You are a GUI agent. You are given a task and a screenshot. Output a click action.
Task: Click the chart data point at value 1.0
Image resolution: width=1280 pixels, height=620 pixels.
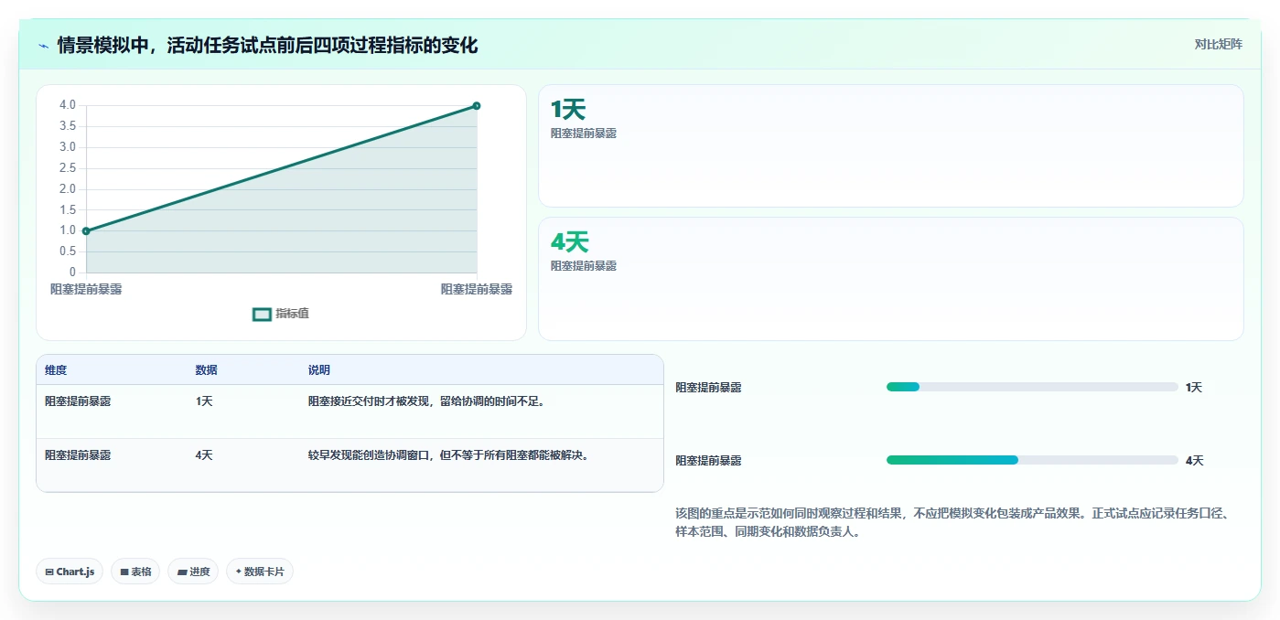pos(86,231)
